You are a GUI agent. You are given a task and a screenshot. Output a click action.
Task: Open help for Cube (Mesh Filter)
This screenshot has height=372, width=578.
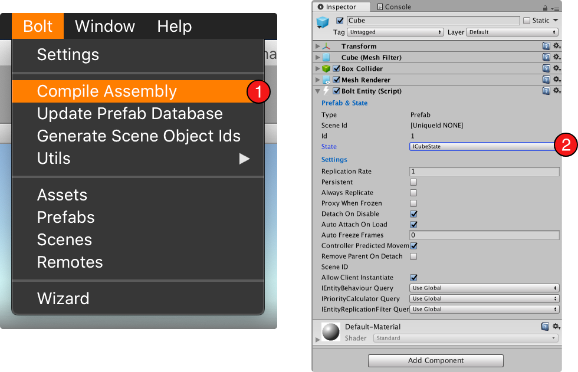(546, 57)
